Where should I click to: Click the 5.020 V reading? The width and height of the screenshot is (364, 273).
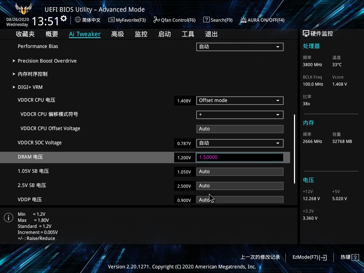[339, 199]
